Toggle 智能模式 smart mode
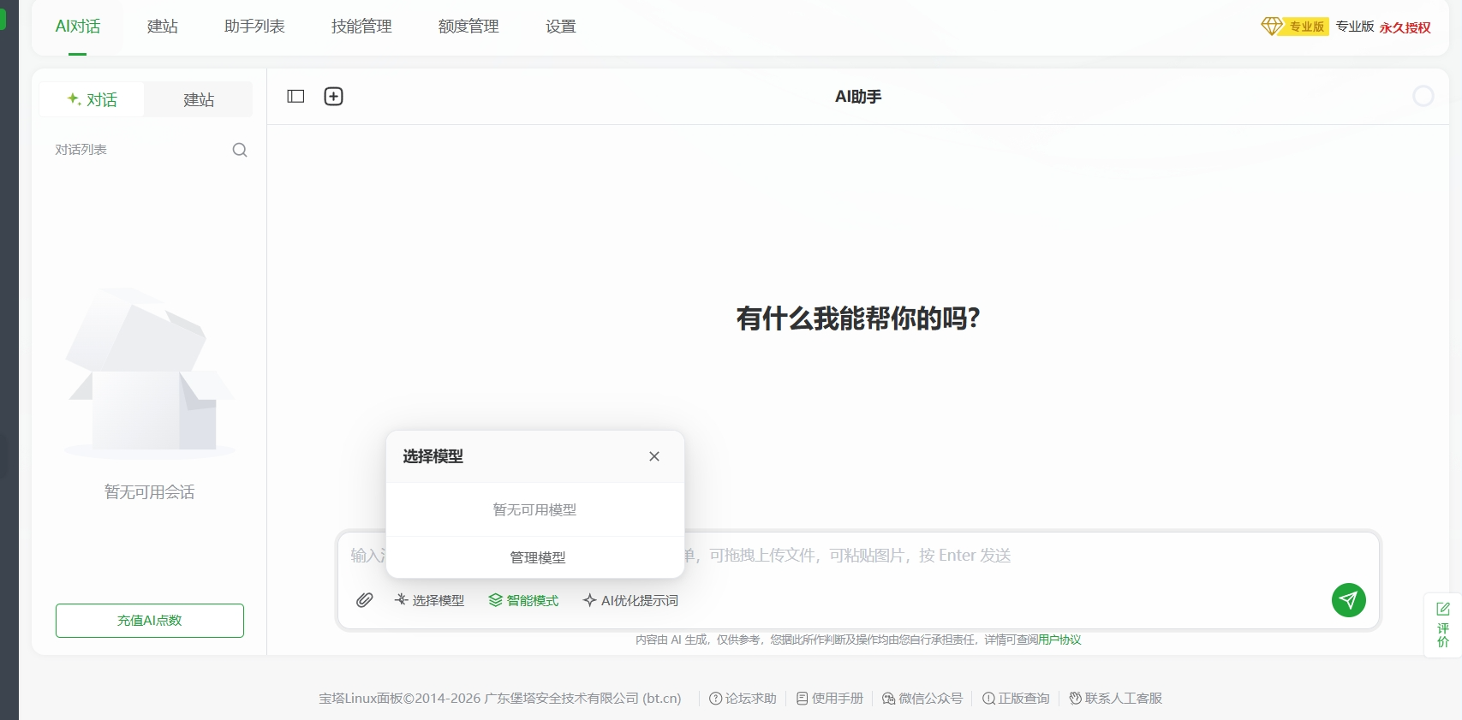This screenshot has width=1462, height=720. tap(523, 600)
